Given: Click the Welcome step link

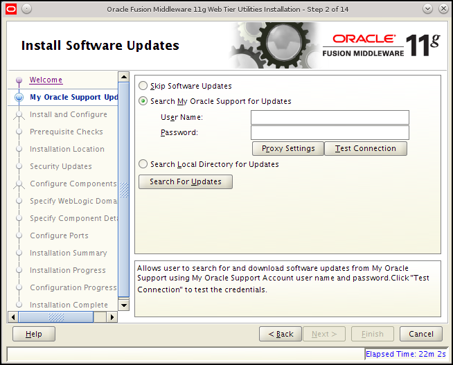Looking at the screenshot, I should [46, 80].
